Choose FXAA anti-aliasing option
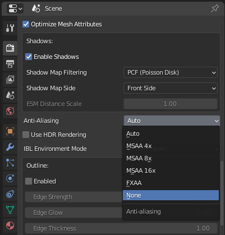Image resolution: width=225 pixels, height=235 pixels. (x=171, y=183)
